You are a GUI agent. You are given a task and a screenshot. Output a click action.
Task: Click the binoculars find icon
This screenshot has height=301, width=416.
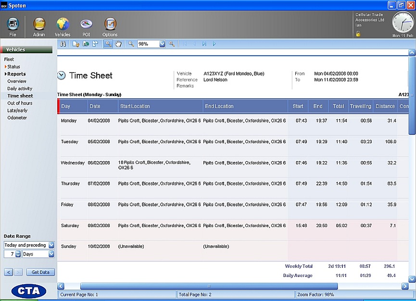coord(63,44)
